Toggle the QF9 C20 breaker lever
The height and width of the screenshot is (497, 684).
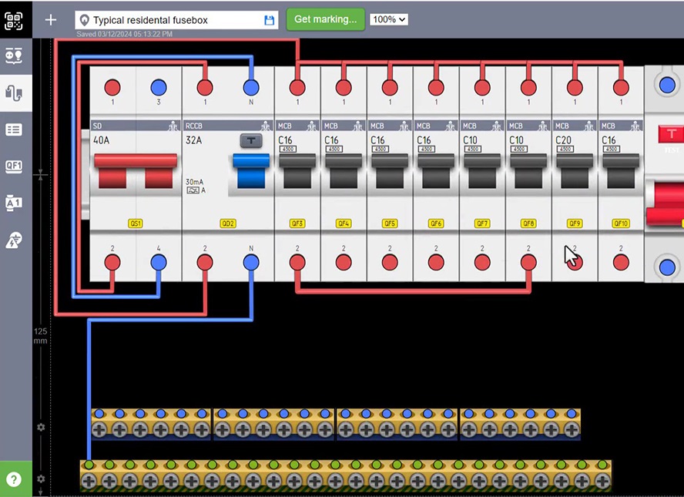(575, 170)
